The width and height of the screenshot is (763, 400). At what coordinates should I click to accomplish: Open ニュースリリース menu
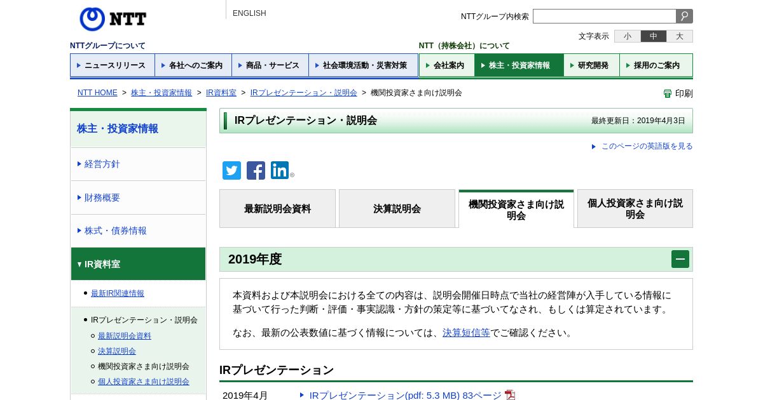113,65
